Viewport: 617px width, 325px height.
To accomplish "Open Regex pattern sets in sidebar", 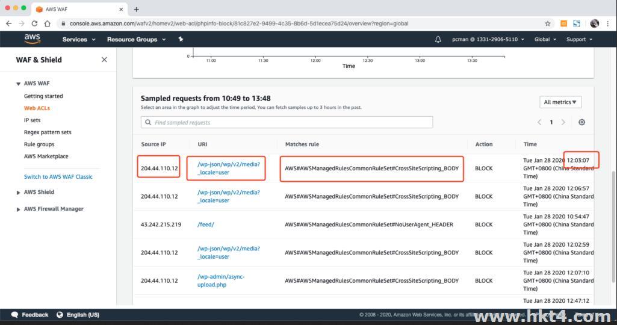I will tap(48, 132).
